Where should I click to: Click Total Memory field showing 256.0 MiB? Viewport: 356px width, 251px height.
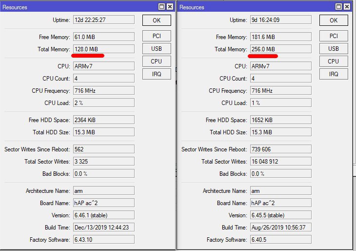[x=280, y=49]
